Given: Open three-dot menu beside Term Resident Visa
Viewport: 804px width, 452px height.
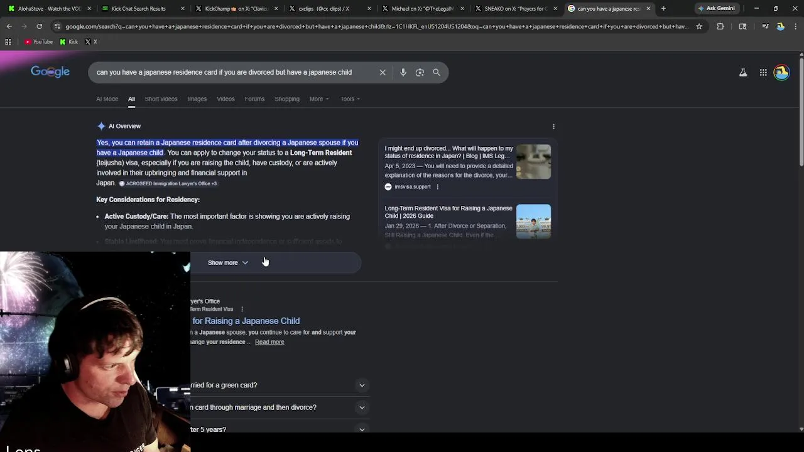Looking at the screenshot, I should (x=242, y=309).
